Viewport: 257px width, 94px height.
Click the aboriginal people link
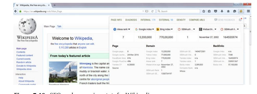pyautogui.click(x=100, y=79)
